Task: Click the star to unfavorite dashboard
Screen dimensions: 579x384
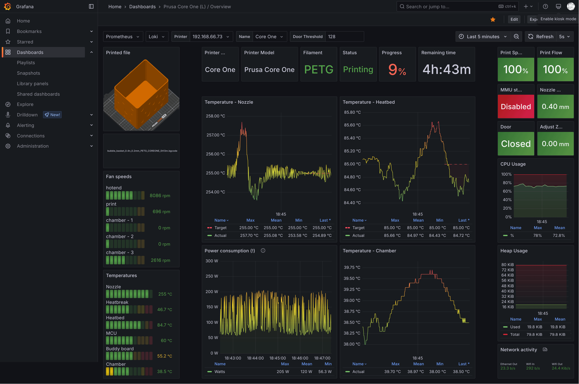Action: (x=493, y=19)
